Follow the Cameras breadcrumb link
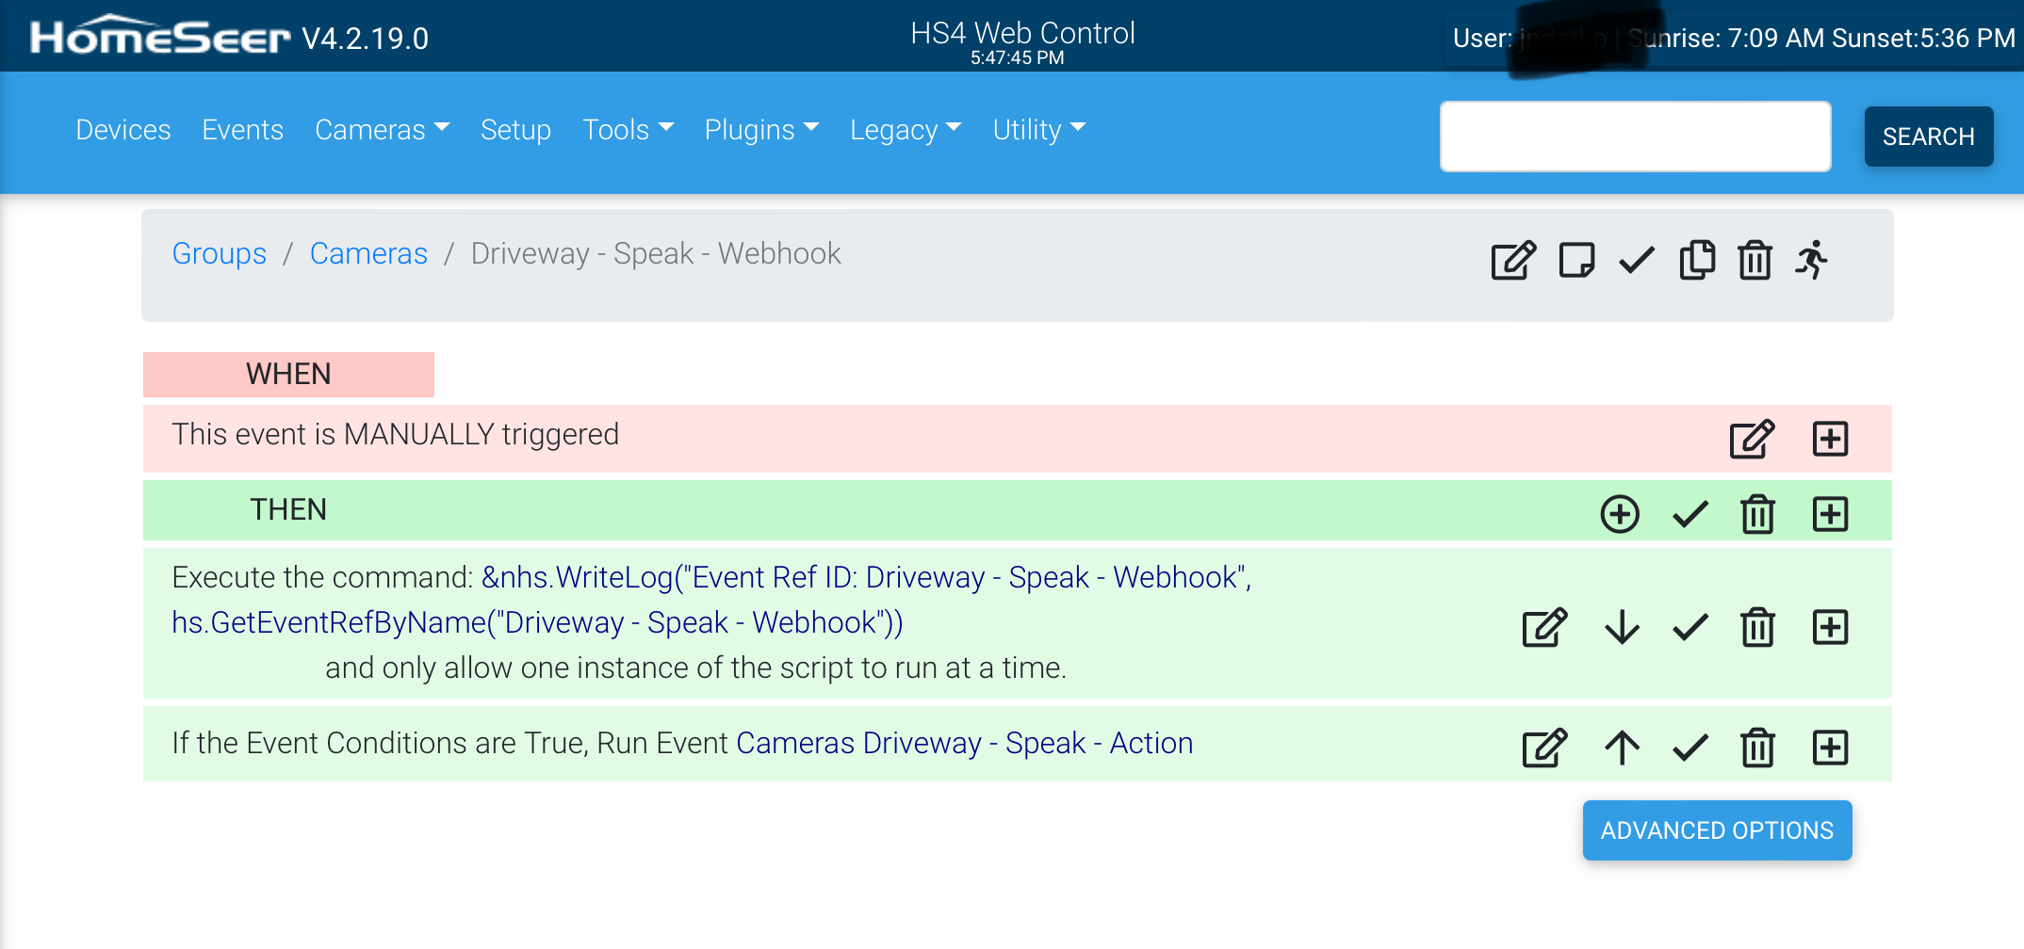2024x949 pixels. pos(368,253)
